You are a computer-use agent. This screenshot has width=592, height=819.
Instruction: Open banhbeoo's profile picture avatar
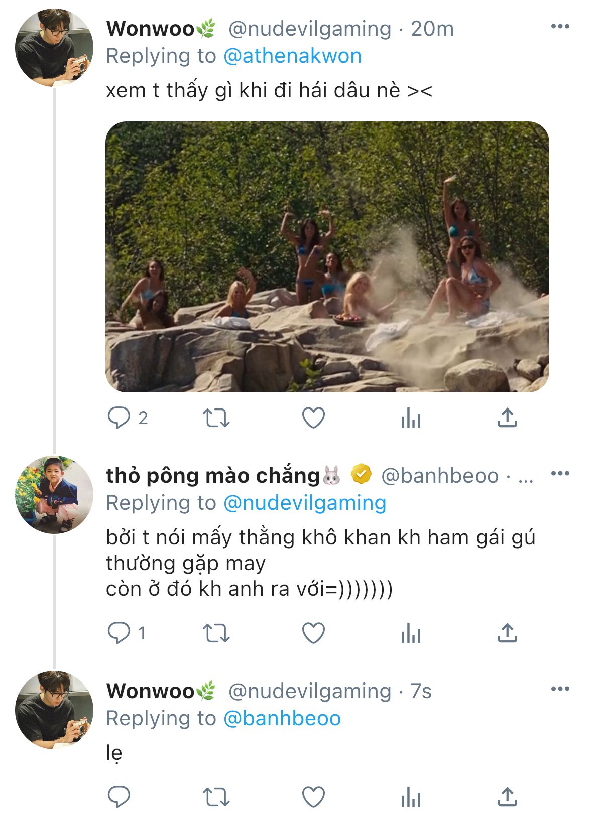click(54, 494)
